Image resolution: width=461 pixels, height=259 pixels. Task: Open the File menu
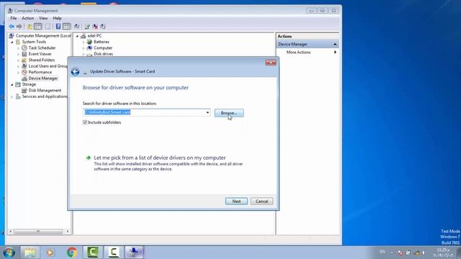tap(13, 18)
